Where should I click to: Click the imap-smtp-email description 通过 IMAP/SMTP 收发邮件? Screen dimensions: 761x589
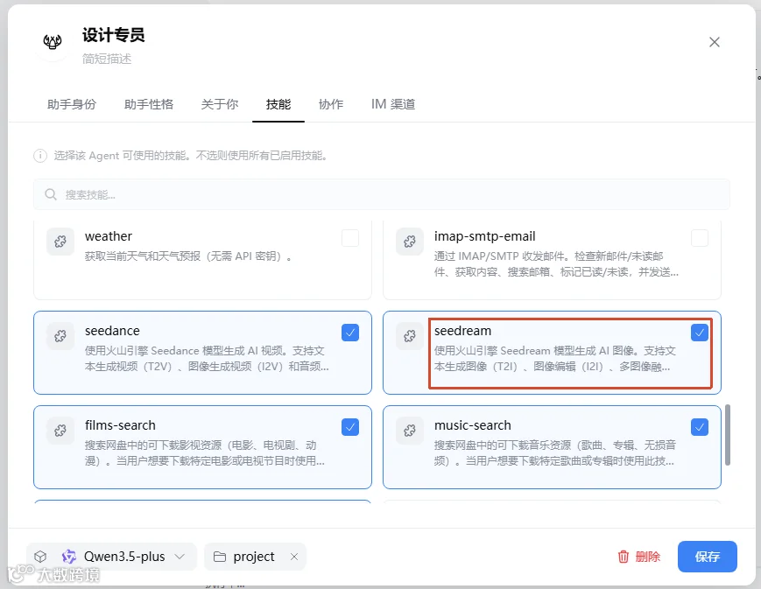556,264
